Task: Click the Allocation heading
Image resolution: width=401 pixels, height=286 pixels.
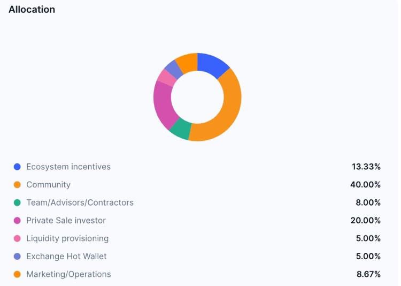Action: click(x=32, y=10)
